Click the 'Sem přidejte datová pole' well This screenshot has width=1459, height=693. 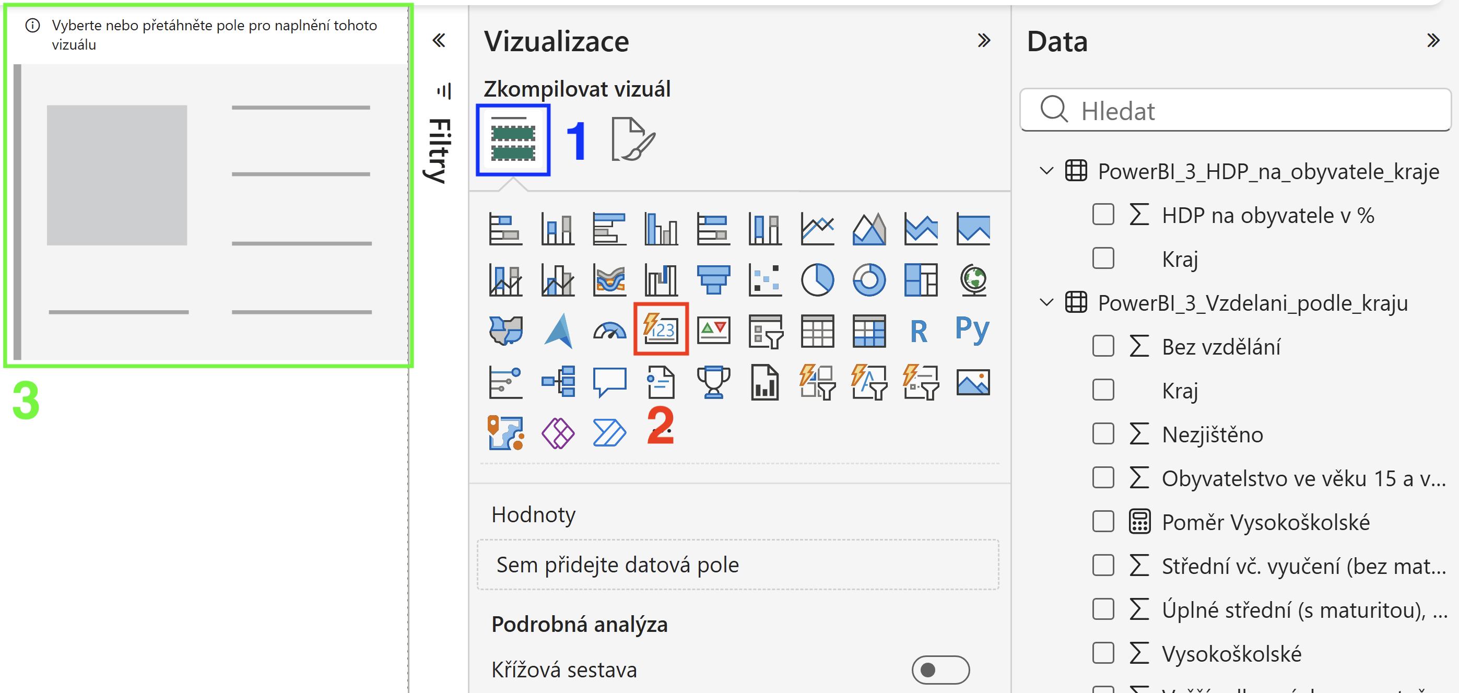click(738, 565)
